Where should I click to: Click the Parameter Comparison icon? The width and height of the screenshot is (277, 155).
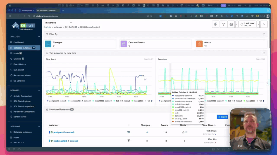11,112
